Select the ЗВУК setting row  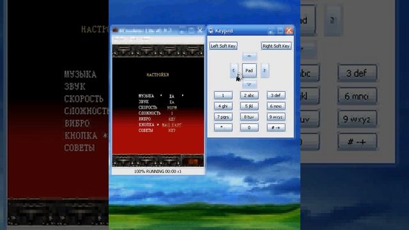point(157,102)
